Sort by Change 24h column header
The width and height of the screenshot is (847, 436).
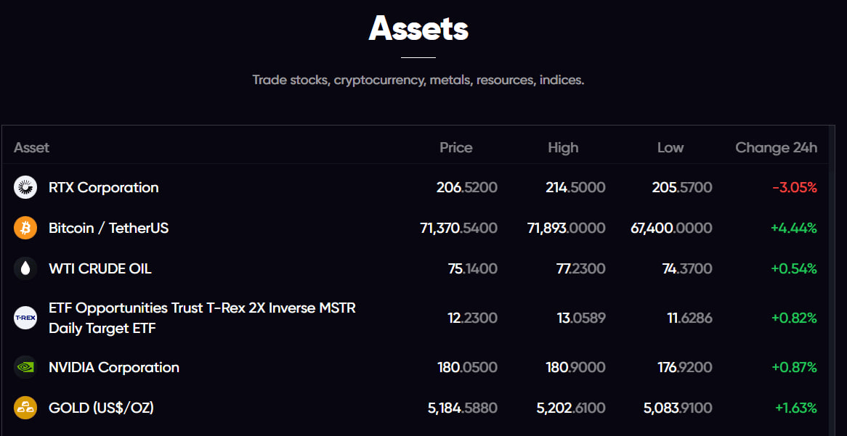776,147
